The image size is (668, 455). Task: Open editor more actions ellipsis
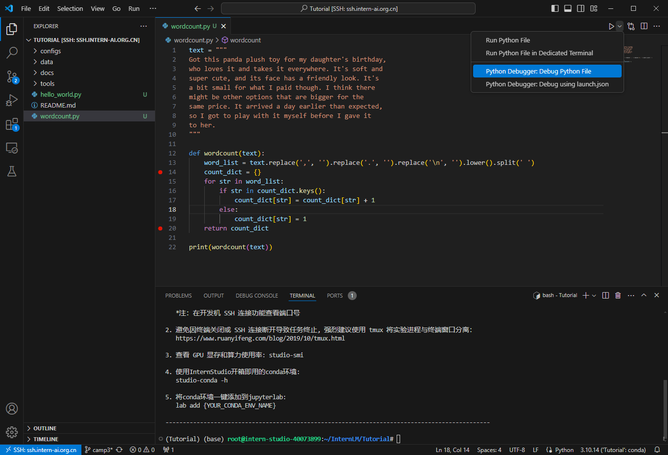pyautogui.click(x=657, y=26)
